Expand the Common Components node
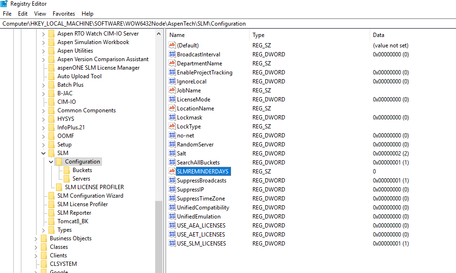Viewport: 456px width, 273px height. click(x=43, y=110)
